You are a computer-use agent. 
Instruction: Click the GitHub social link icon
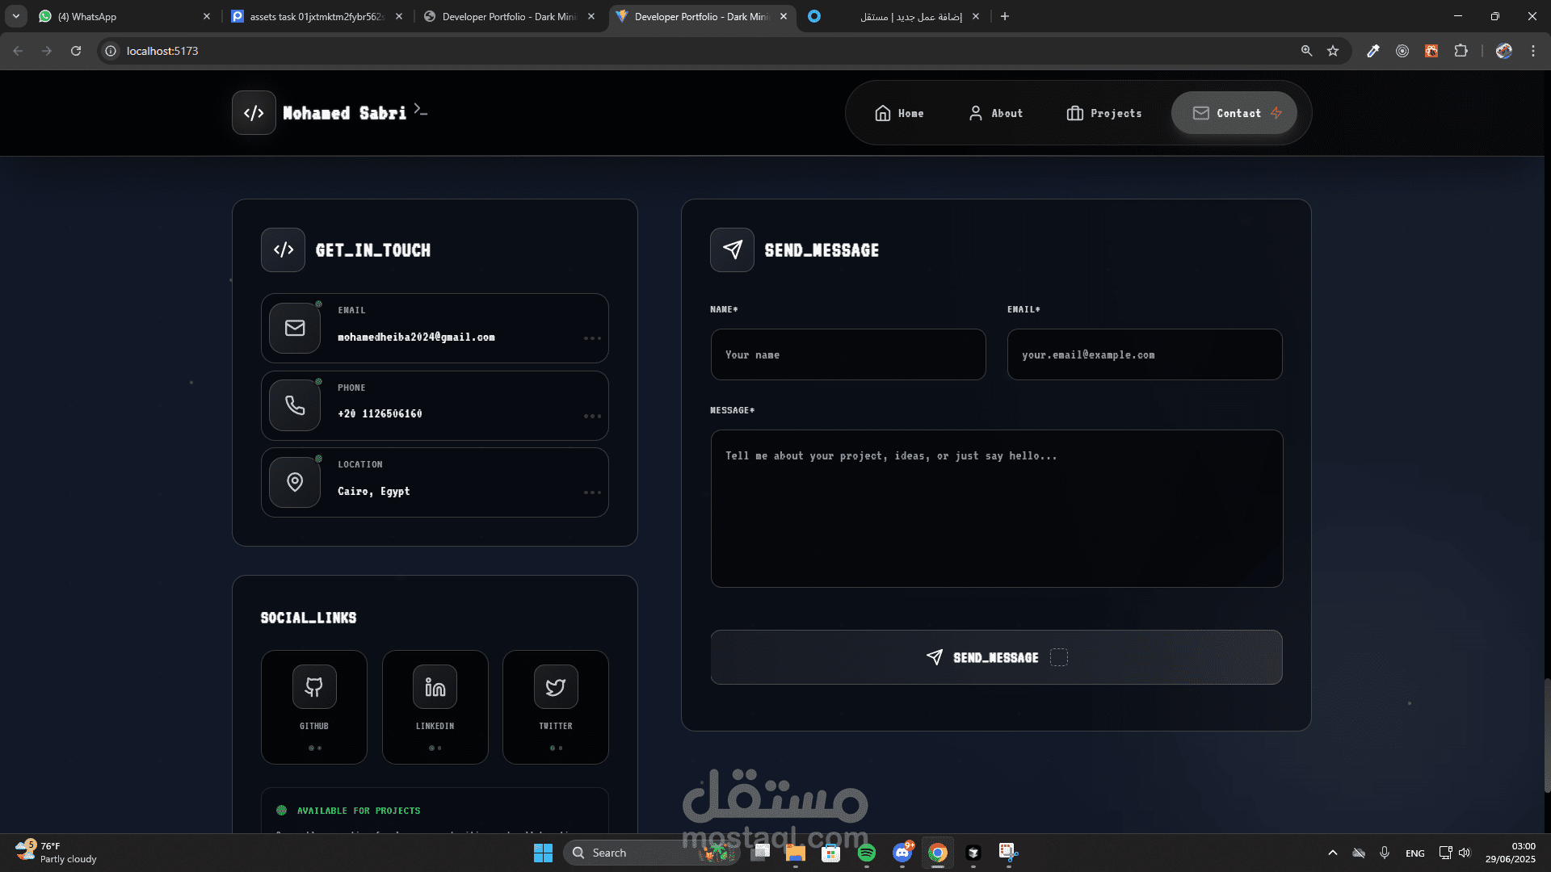click(x=314, y=687)
